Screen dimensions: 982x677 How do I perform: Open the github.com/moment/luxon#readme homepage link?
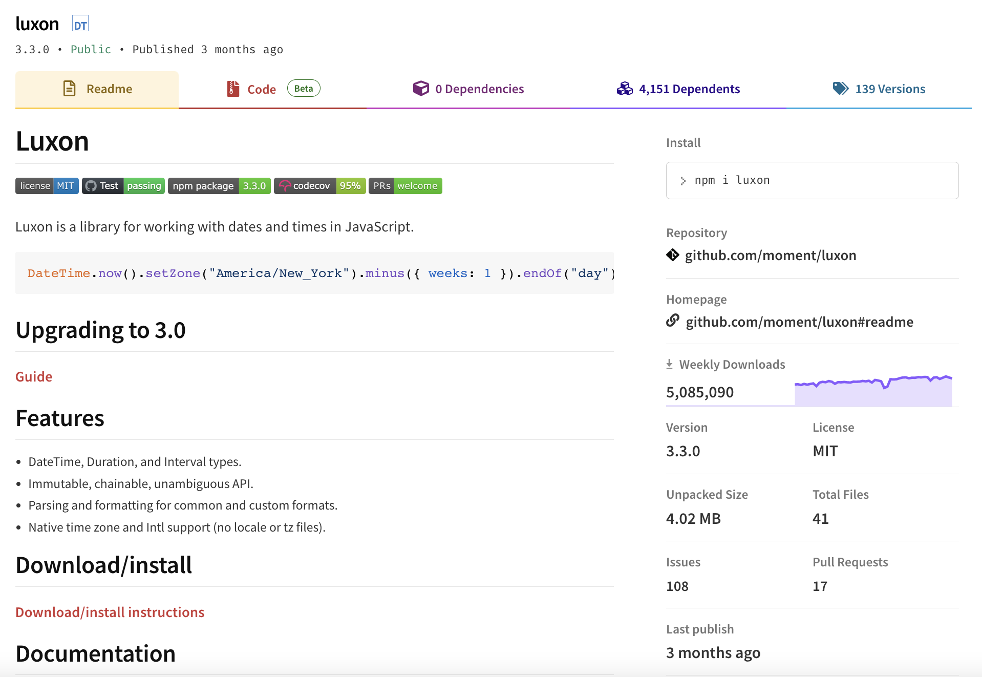pos(799,322)
